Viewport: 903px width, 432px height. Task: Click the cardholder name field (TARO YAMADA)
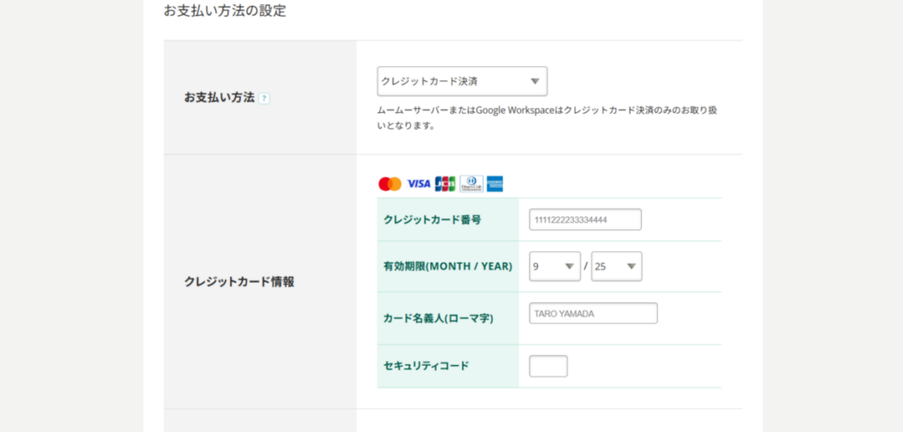(593, 314)
